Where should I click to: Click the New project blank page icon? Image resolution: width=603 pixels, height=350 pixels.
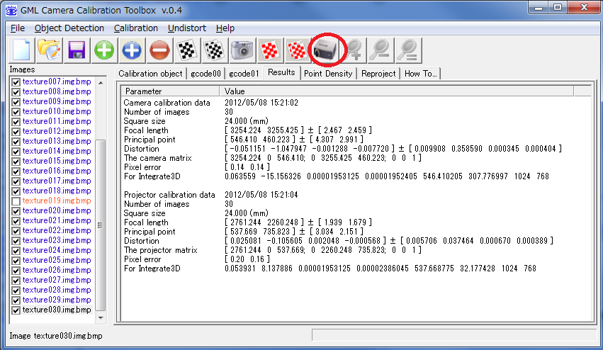coord(21,50)
